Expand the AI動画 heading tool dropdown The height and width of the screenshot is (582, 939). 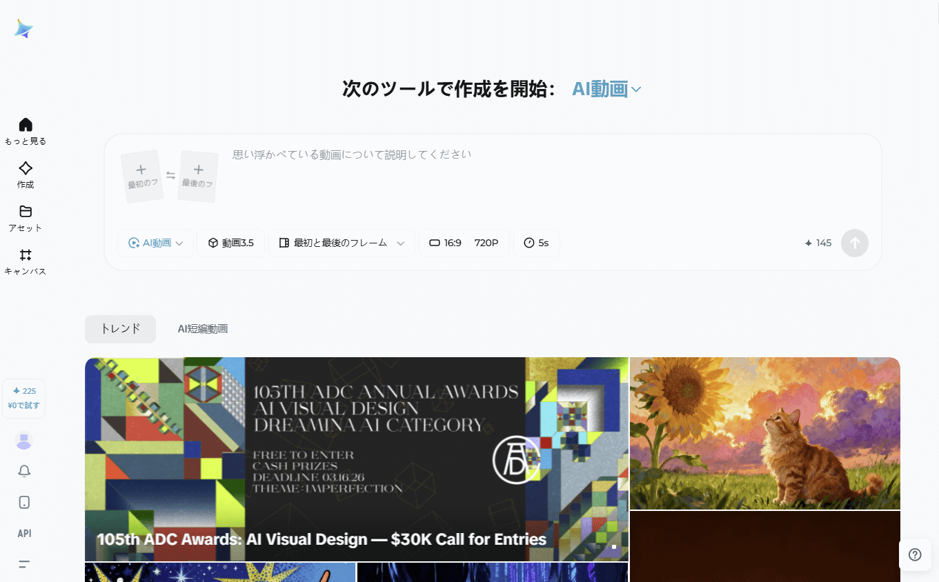(606, 89)
